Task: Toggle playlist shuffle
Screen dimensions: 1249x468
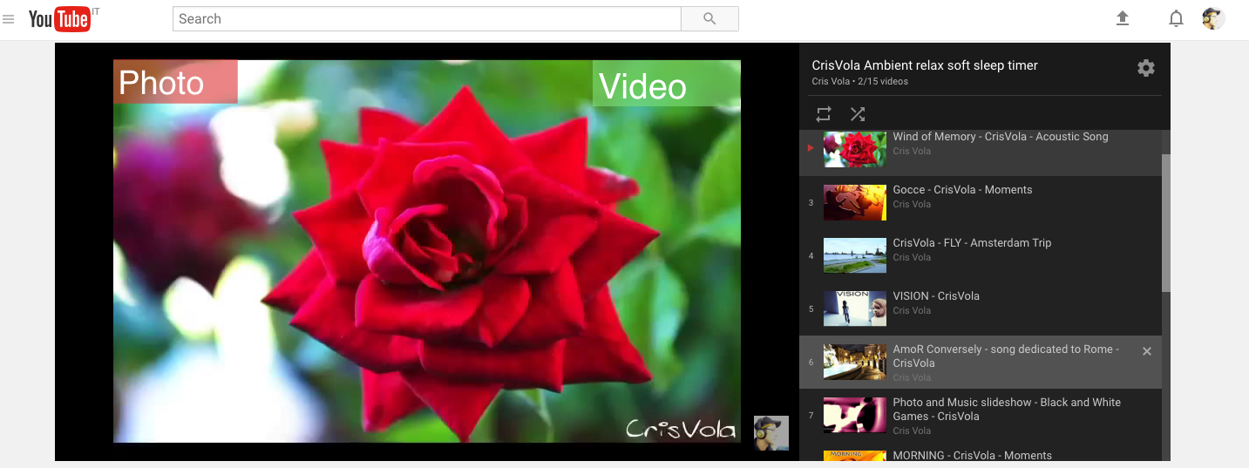Action: [x=858, y=114]
